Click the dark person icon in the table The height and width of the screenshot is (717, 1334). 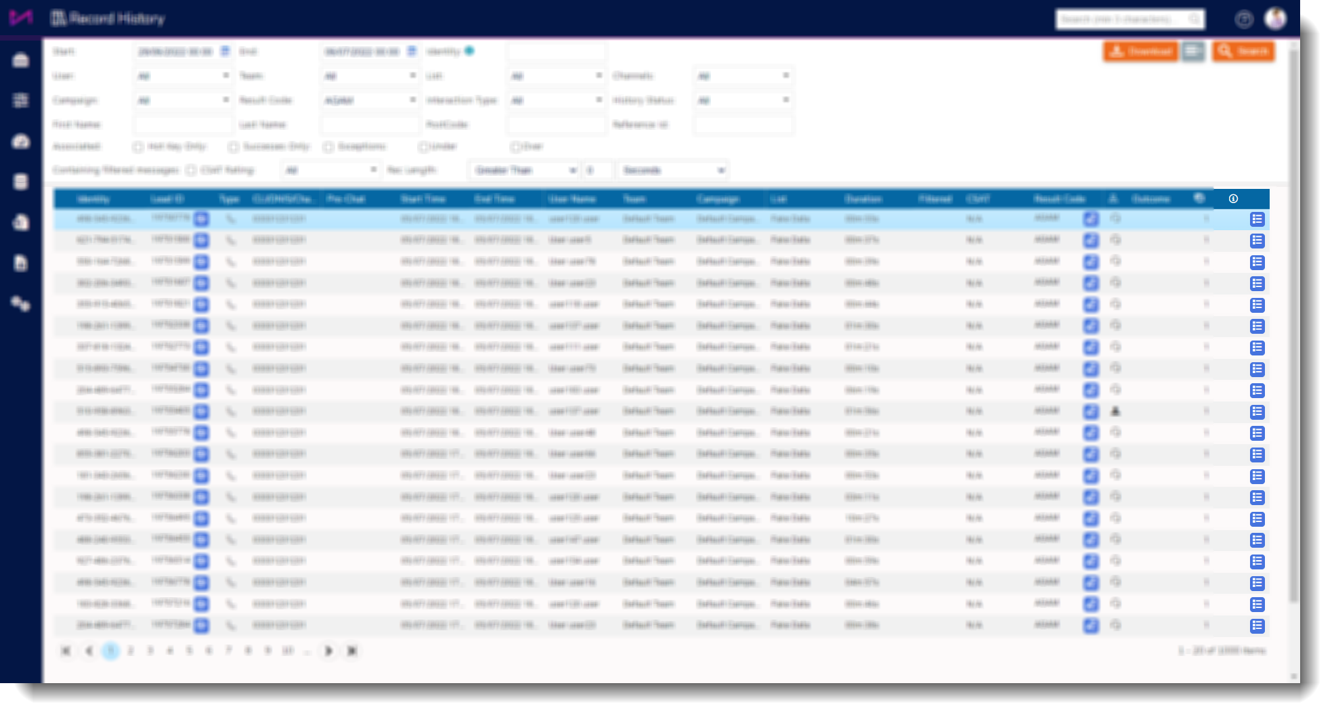[x=1115, y=411]
